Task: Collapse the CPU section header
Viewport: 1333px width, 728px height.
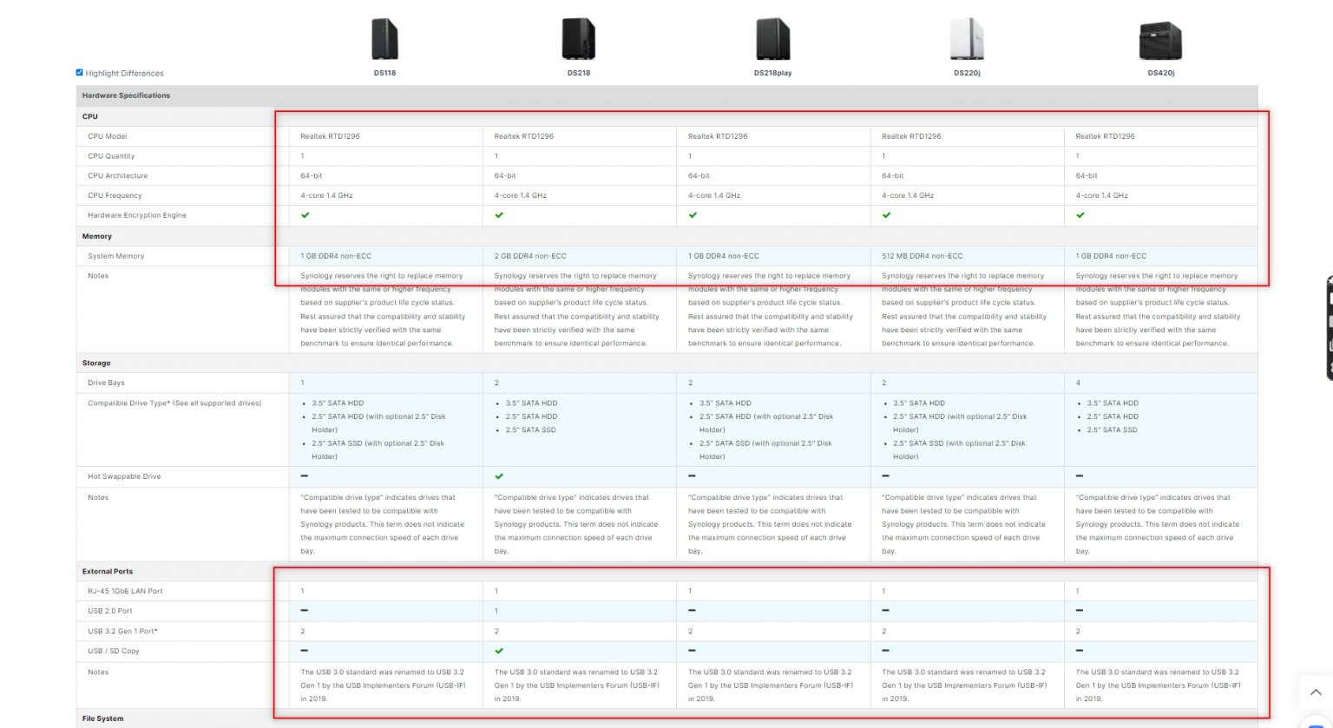Action: 89,115
